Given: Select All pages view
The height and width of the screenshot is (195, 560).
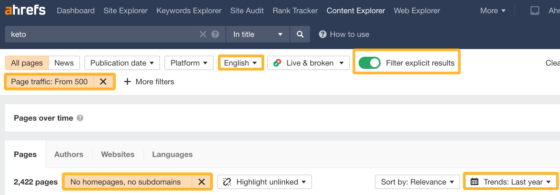Looking at the screenshot, I should pos(27,63).
